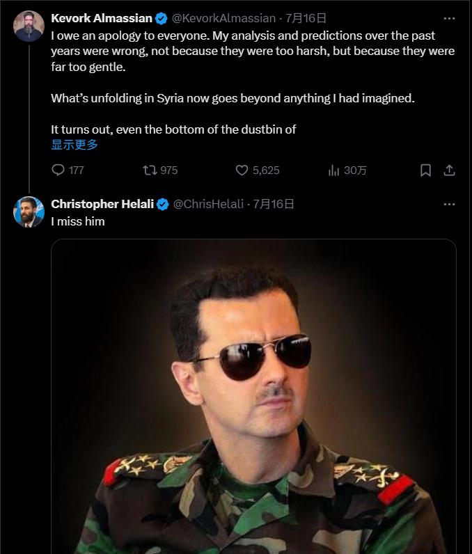Open the attached photo in Christopher's post
This screenshot has height=554, width=472.
pyautogui.click(x=253, y=397)
